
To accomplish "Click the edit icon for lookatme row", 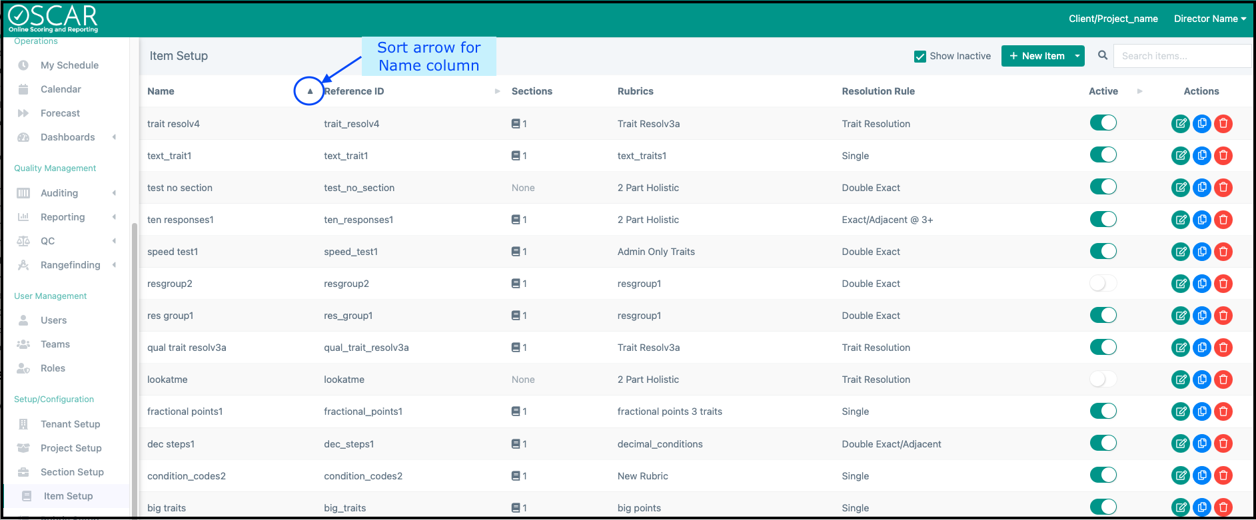I will coord(1180,380).
